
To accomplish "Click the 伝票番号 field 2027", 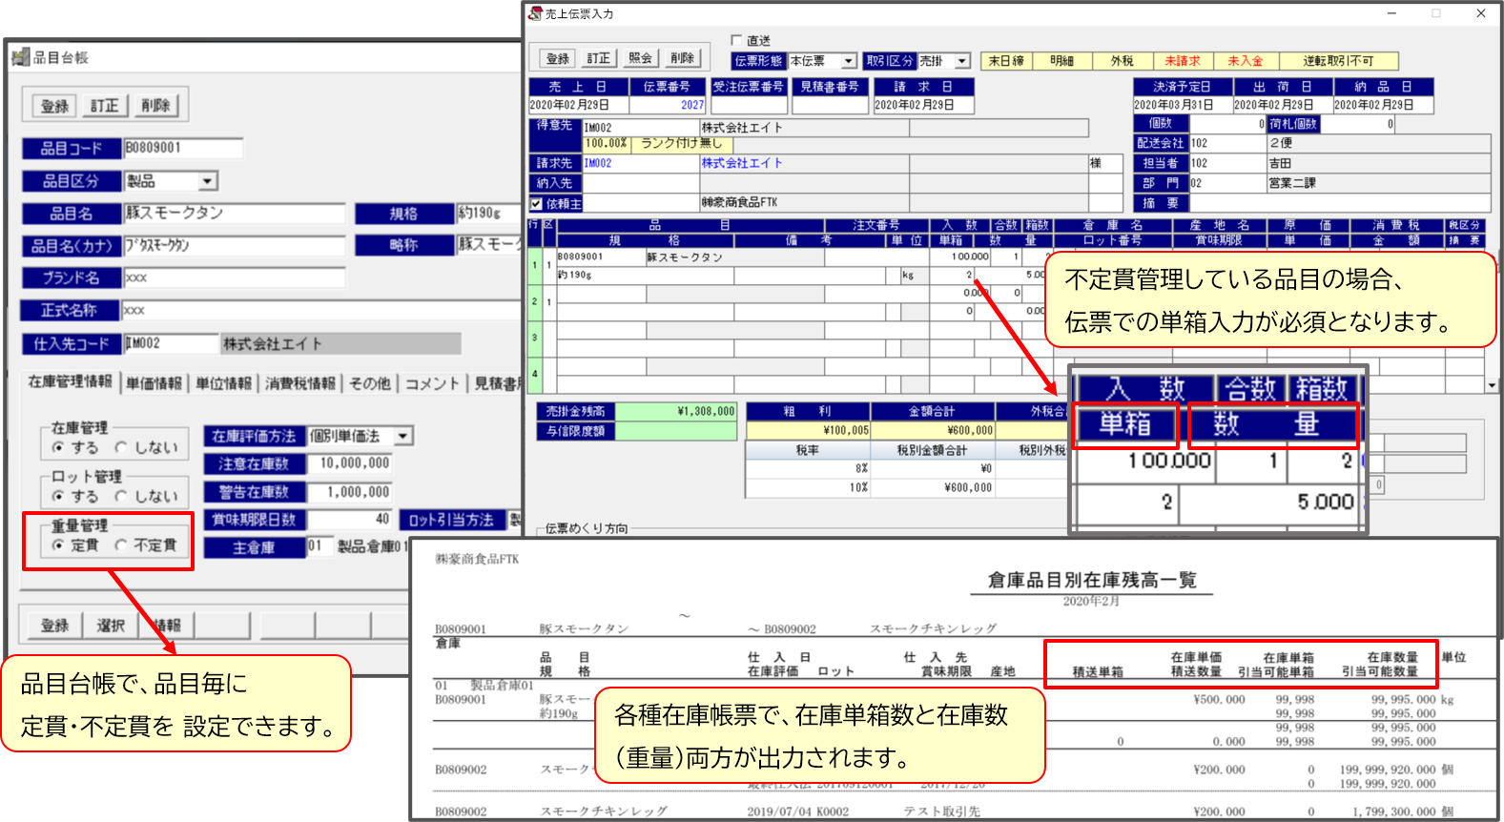I will pos(668,105).
